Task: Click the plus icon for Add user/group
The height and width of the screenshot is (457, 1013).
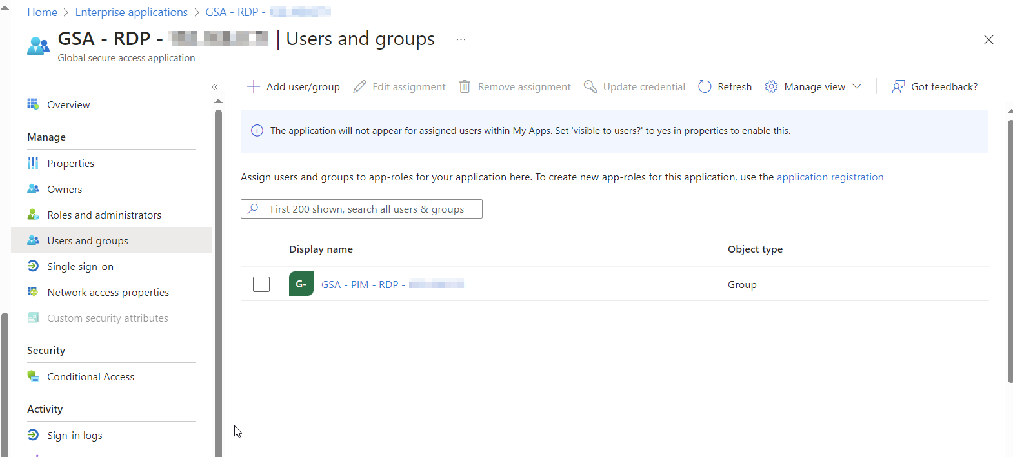Action: (x=254, y=86)
